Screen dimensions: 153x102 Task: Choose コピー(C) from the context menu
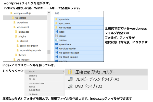tap(32, 79)
